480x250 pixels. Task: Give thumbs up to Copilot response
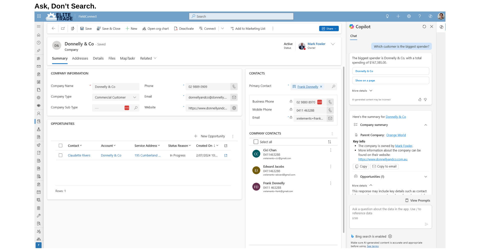point(420,99)
